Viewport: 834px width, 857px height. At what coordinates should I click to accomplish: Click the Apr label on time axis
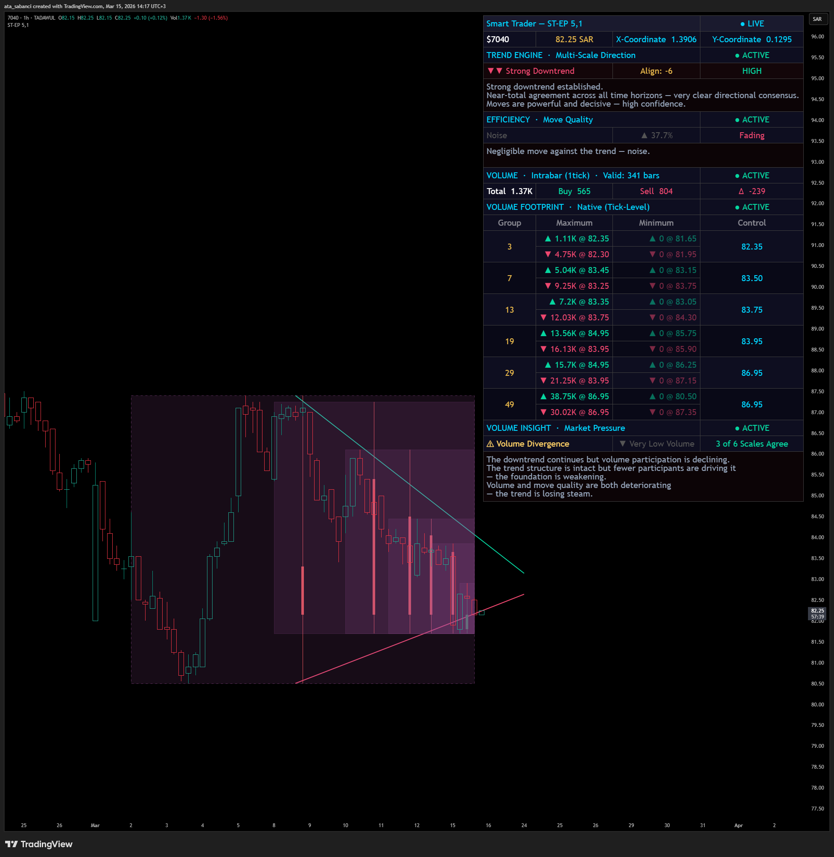pos(738,825)
